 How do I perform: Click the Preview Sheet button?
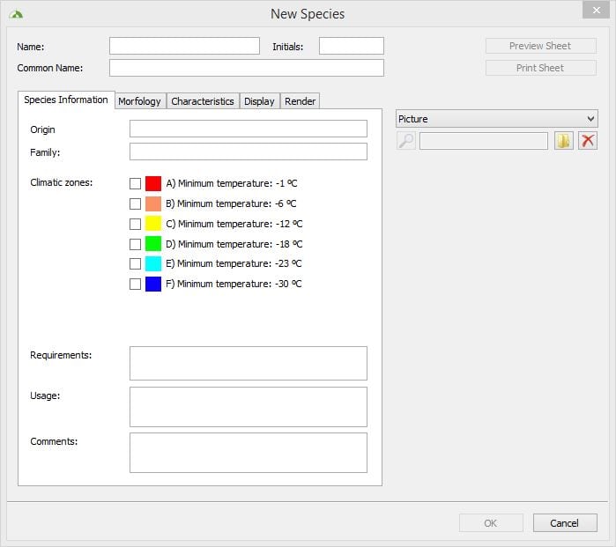pyautogui.click(x=540, y=46)
